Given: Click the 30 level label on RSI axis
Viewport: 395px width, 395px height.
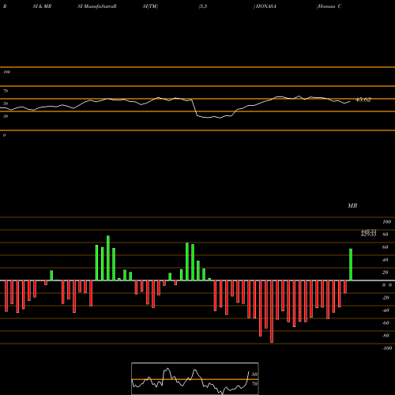Looking at the screenshot, I should click(x=6, y=116).
